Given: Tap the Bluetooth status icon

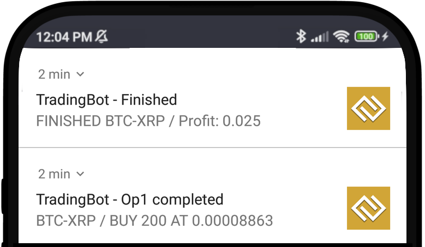Looking at the screenshot, I should click(301, 36).
